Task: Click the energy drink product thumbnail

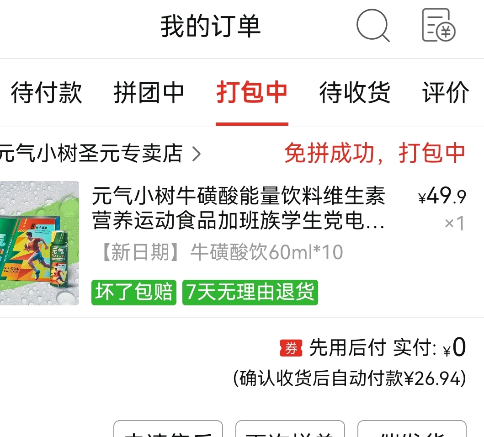Action: [x=39, y=243]
